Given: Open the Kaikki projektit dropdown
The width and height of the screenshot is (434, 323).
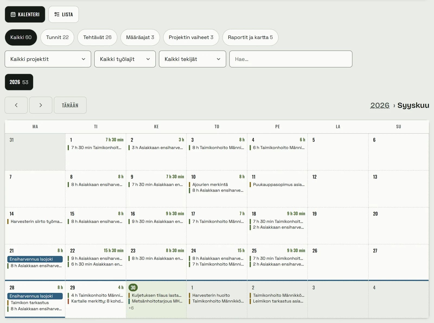Looking at the screenshot, I should (48, 59).
